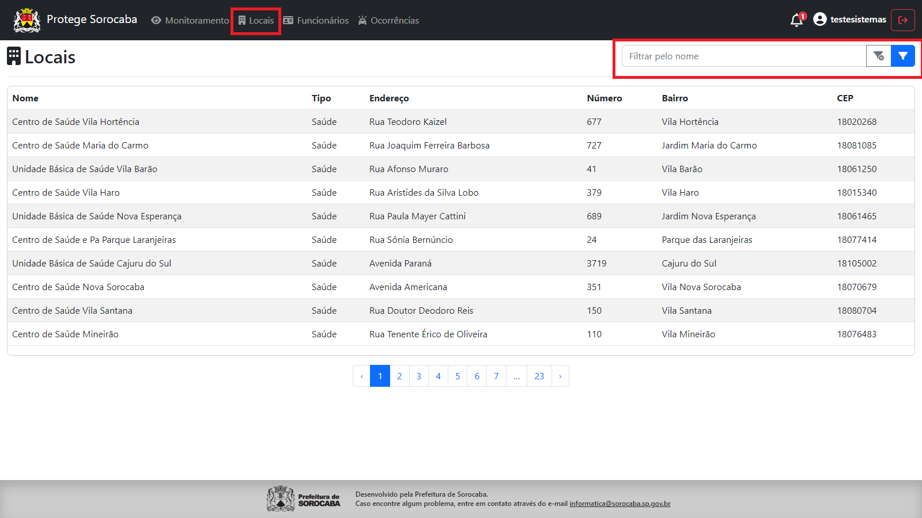
Task: Select row Centro de Saúde Vila Santana
Action: coord(461,310)
